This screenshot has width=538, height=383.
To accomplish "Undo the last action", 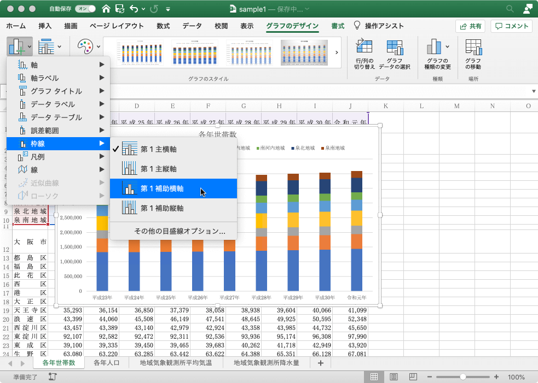I will click(x=134, y=9).
